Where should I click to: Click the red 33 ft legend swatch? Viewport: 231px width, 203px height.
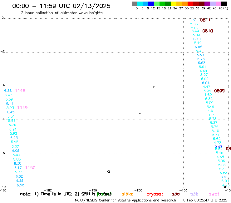(x=190, y=4)
